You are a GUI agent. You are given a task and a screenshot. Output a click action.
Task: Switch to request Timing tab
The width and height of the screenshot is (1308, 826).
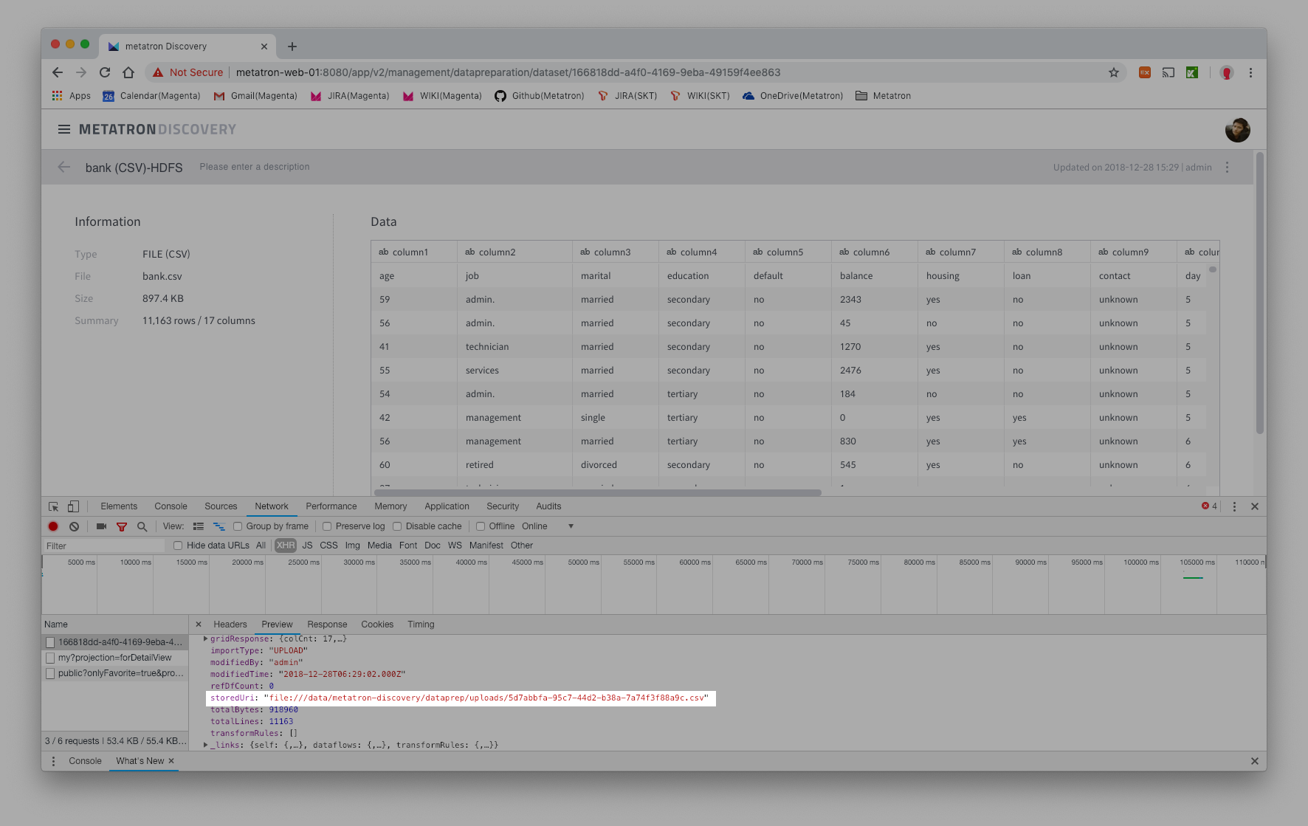click(421, 624)
